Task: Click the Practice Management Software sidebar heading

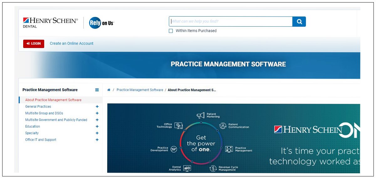Action: (50, 90)
